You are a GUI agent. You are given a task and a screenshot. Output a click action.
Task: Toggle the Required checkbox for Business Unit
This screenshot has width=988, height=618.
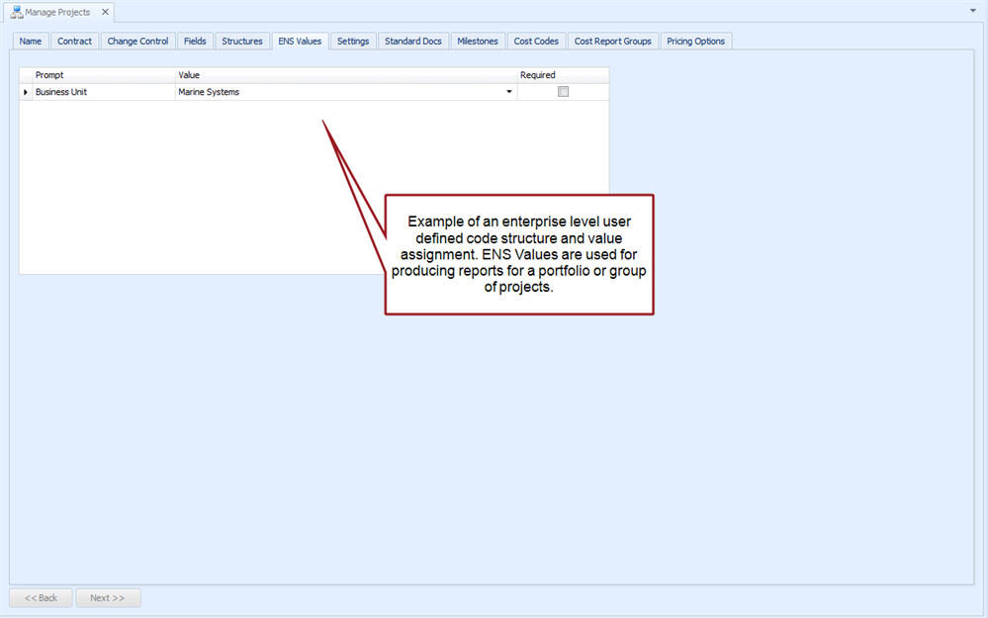(564, 92)
